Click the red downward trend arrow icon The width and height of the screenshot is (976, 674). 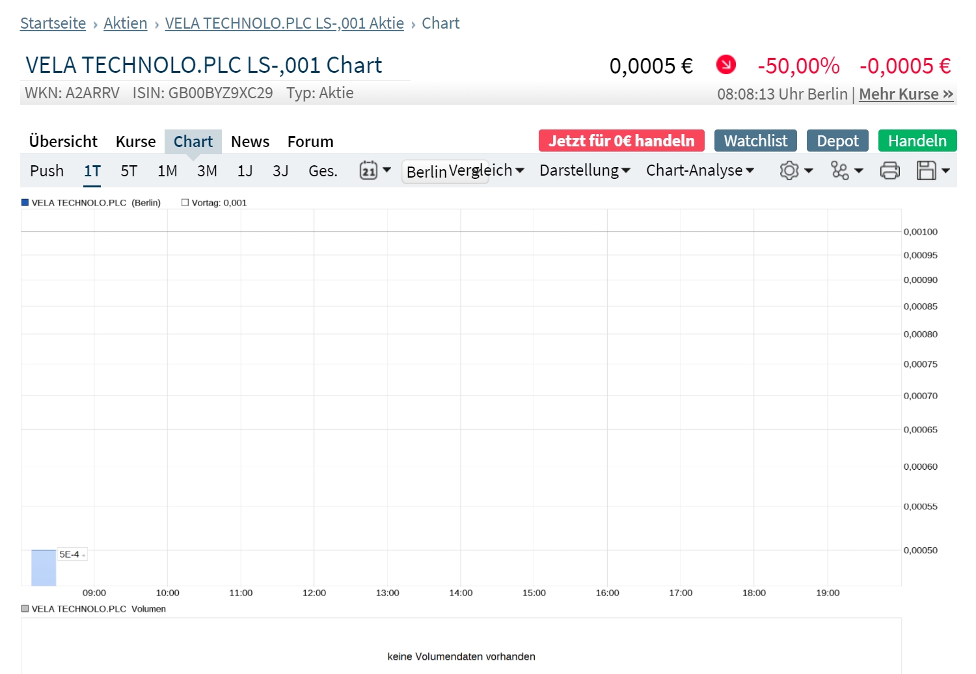click(x=726, y=64)
